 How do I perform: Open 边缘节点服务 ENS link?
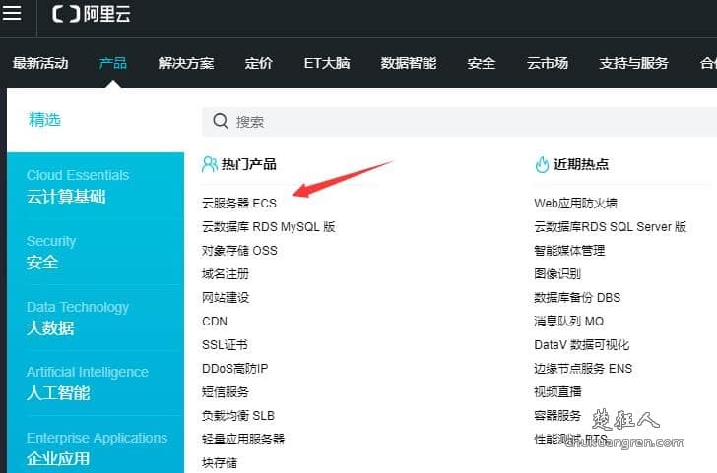point(583,369)
